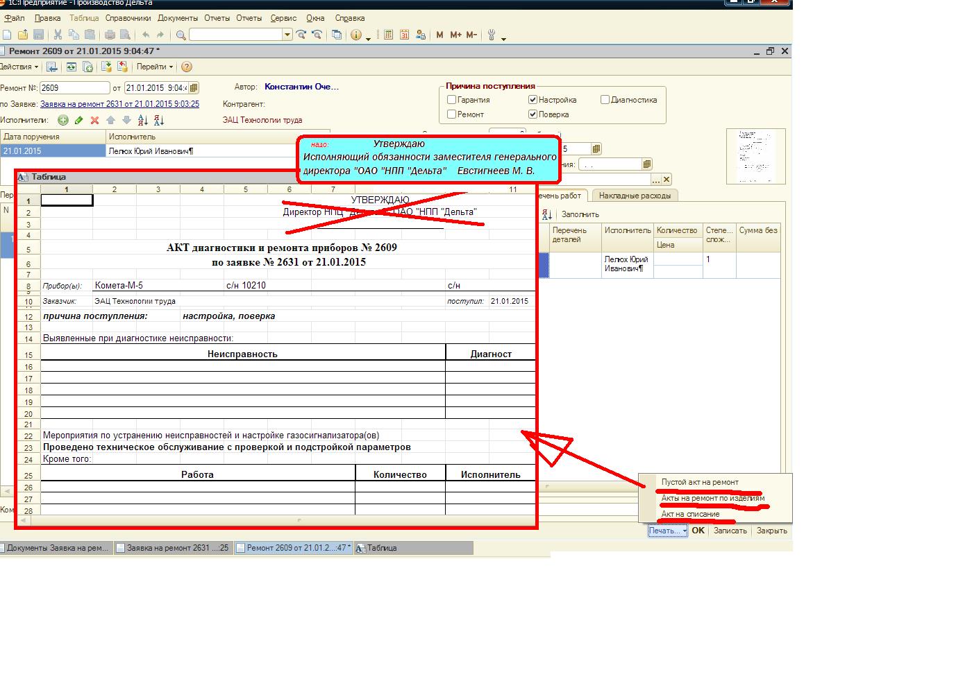Uncheck the Настройка checkbox
The height and width of the screenshot is (688, 972).
(533, 100)
